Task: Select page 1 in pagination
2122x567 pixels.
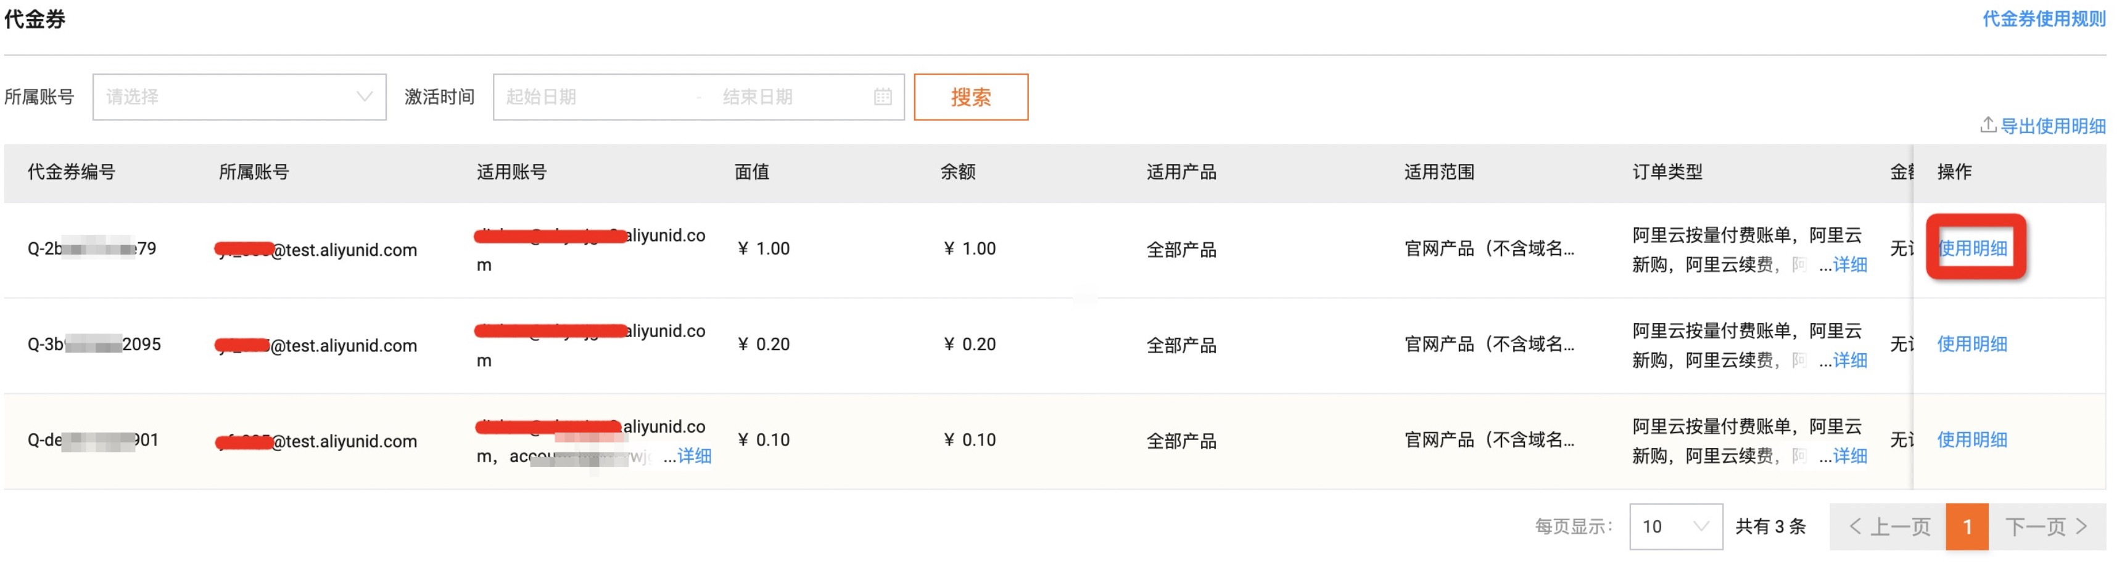Action: tap(1967, 527)
